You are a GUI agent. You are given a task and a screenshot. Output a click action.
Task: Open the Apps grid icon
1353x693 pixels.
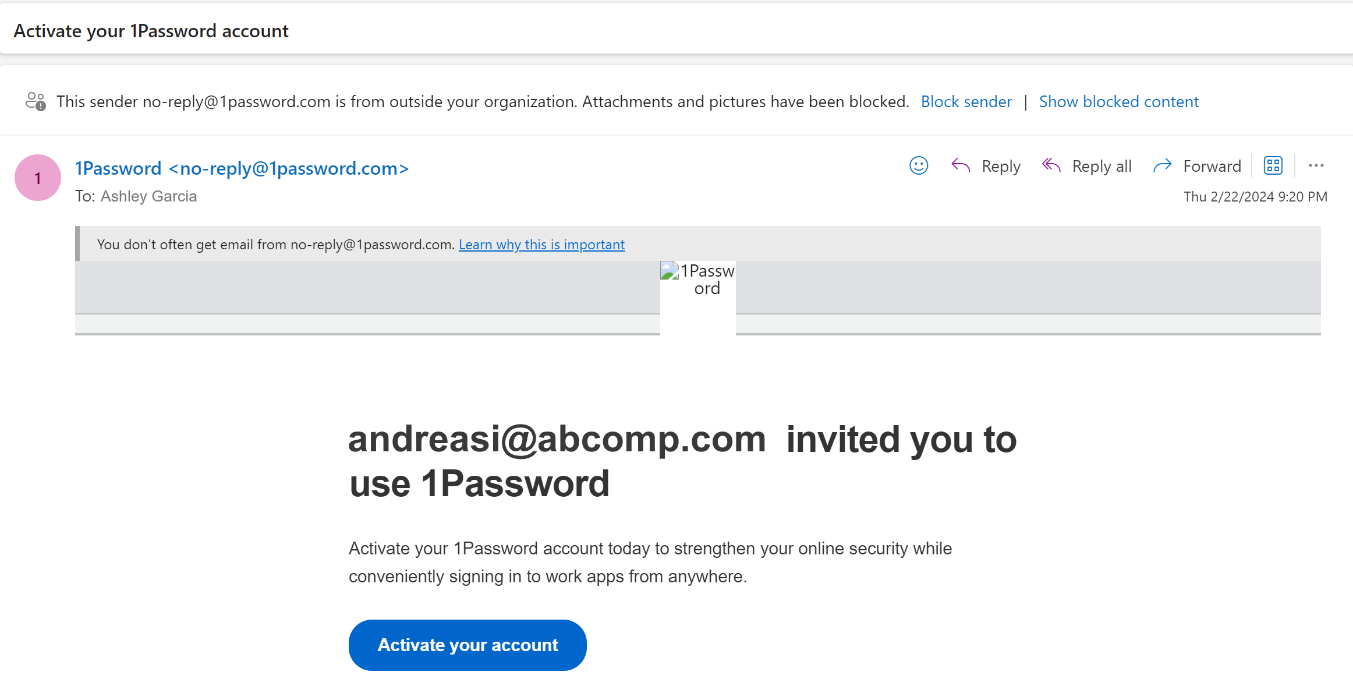click(x=1273, y=166)
